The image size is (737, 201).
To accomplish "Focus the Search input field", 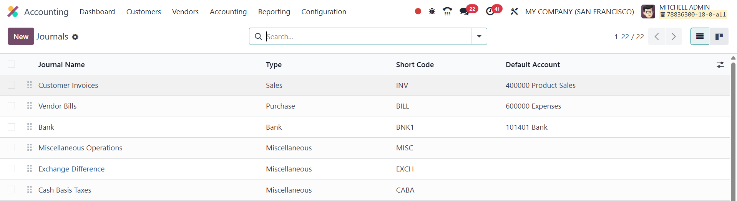I will click(x=367, y=36).
